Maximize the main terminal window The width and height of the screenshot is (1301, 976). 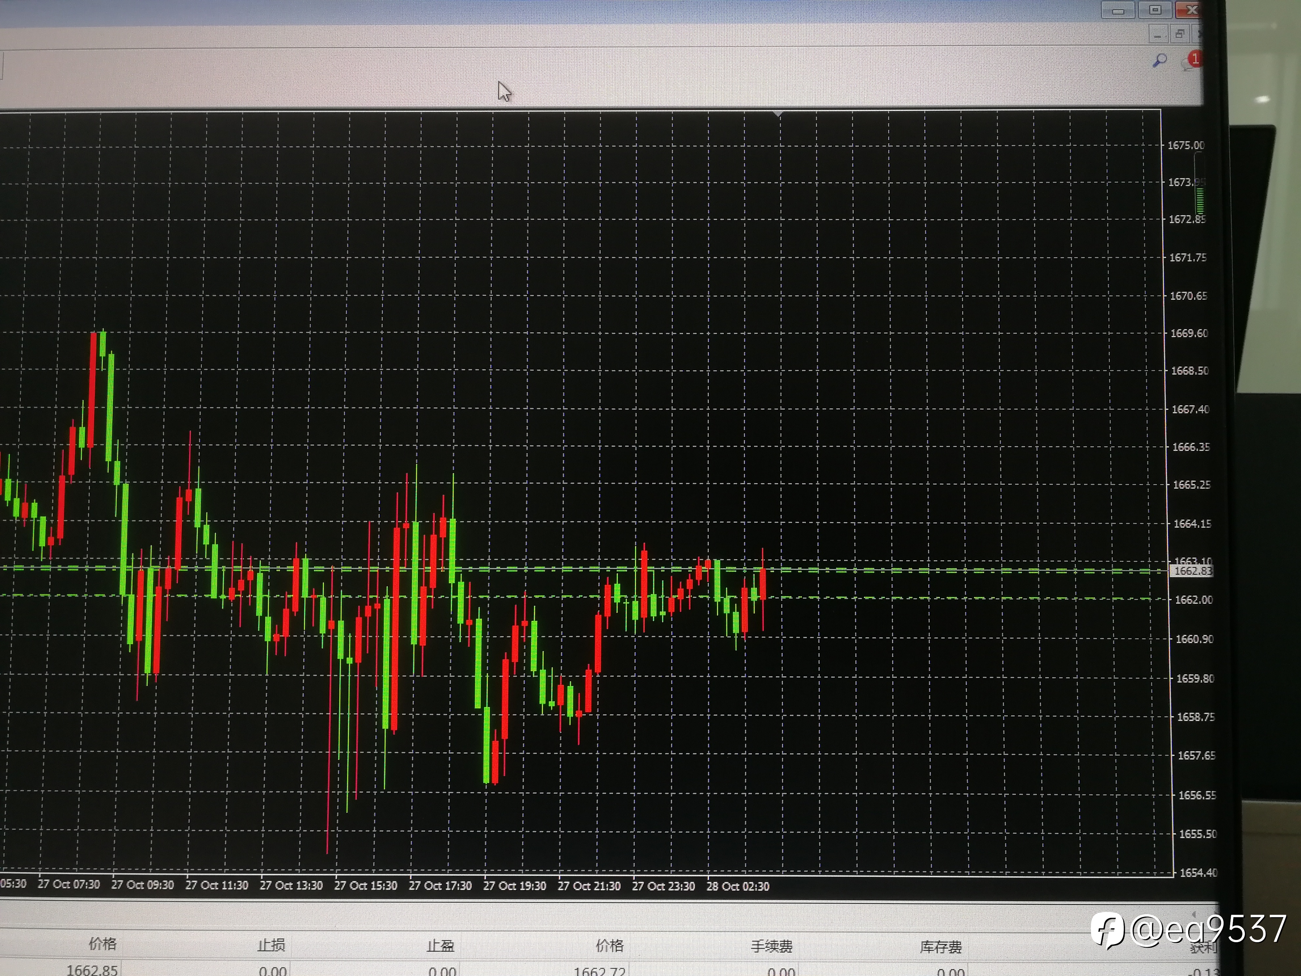pos(1155,10)
